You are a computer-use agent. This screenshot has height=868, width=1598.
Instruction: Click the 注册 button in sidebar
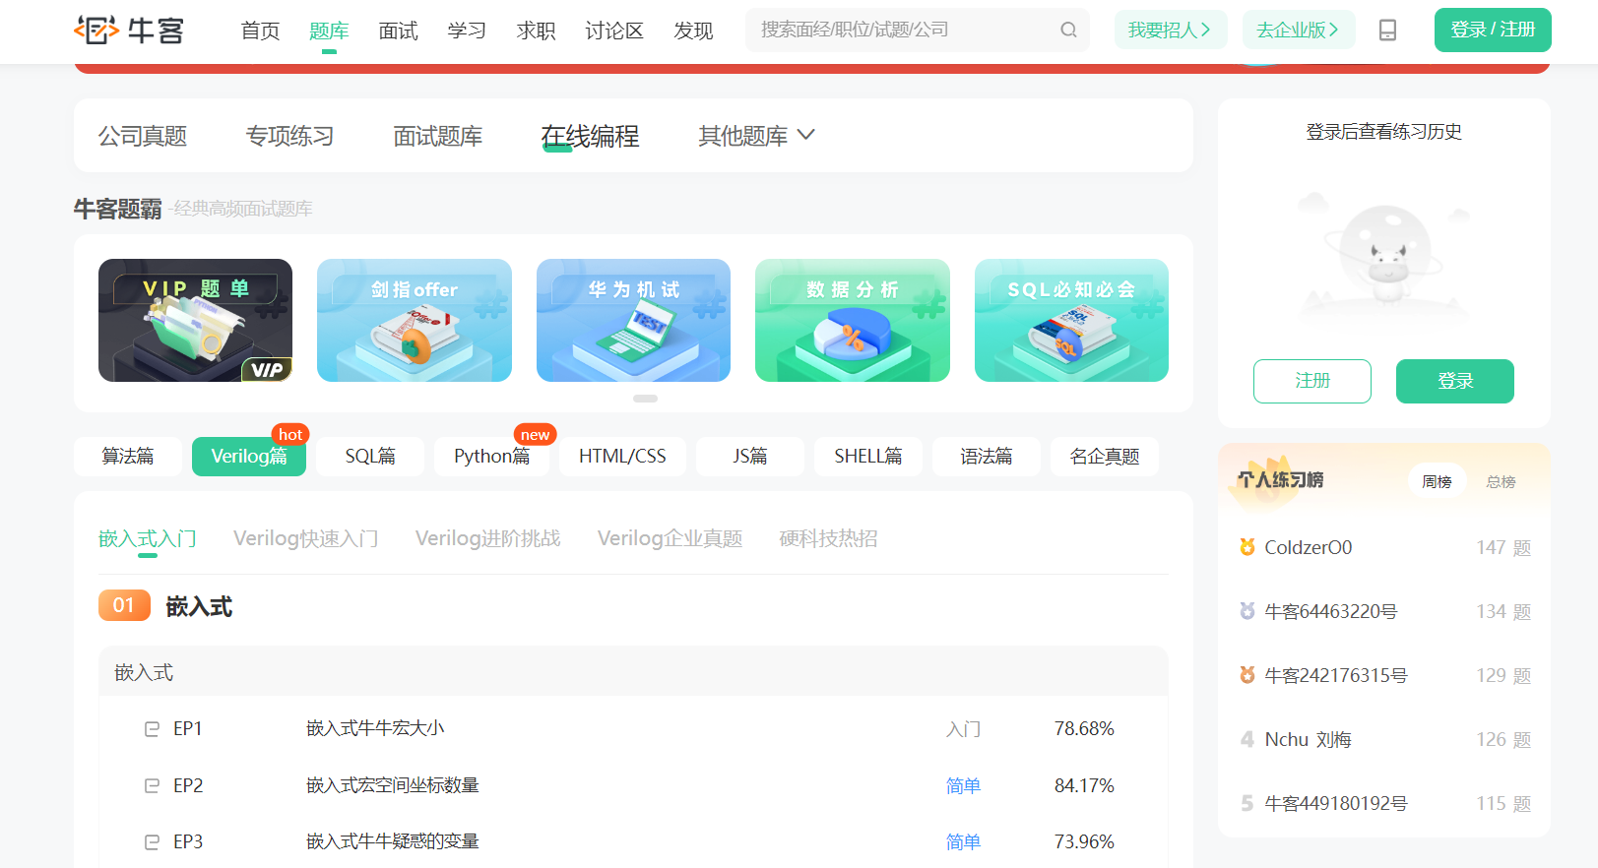[x=1312, y=381]
